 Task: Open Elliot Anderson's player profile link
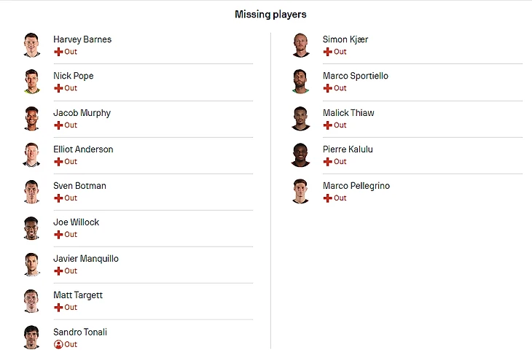[x=83, y=149]
